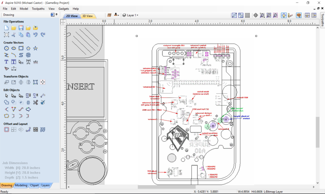Copy the selected objects
This screenshot has width=325, height=194.
coord(21,35)
